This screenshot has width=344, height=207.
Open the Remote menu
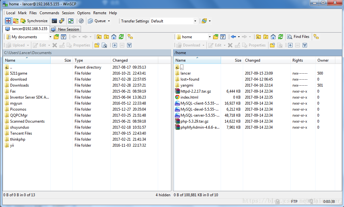100,13
